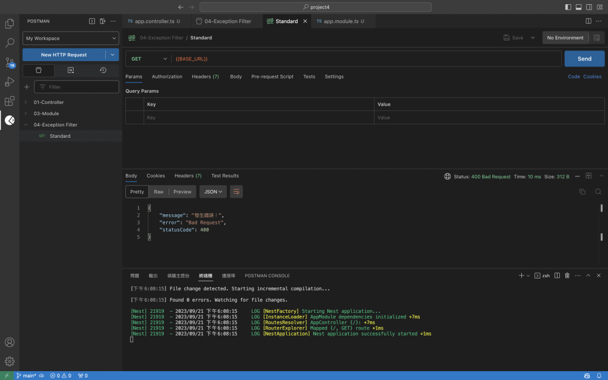Viewport: 608px width, 380px height.
Task: Open Source Control view with 16 badge
Action: (9, 62)
